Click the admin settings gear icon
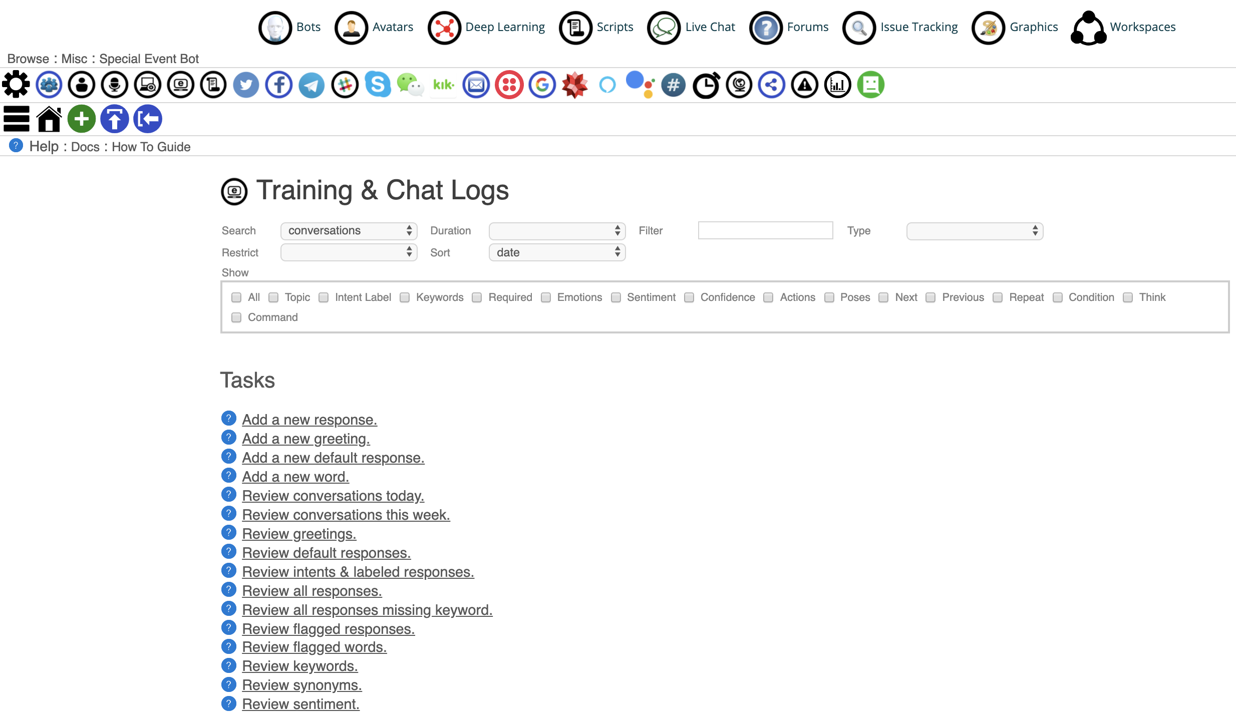This screenshot has height=719, width=1236. 16,85
